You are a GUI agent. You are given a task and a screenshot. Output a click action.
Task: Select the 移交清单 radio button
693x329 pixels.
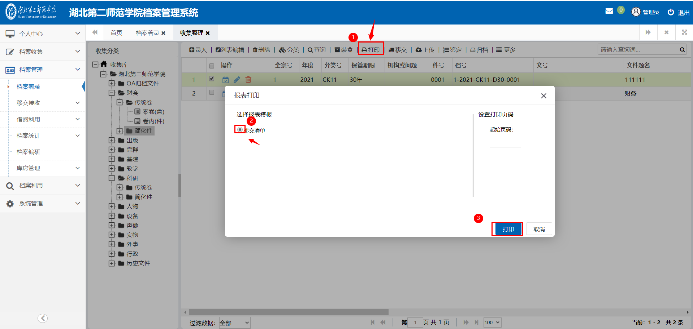point(240,129)
